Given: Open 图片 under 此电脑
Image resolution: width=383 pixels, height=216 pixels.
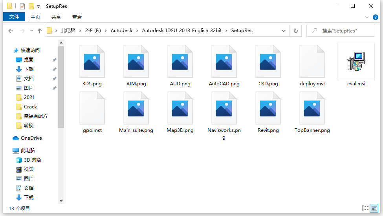Looking at the screenshot, I should (29, 179).
